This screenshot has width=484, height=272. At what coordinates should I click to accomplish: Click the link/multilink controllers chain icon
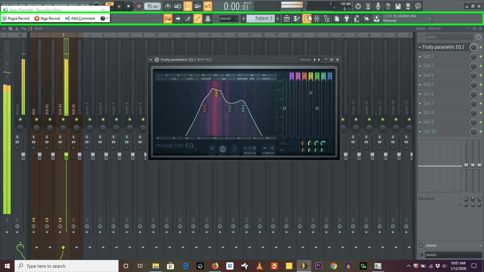point(198,19)
